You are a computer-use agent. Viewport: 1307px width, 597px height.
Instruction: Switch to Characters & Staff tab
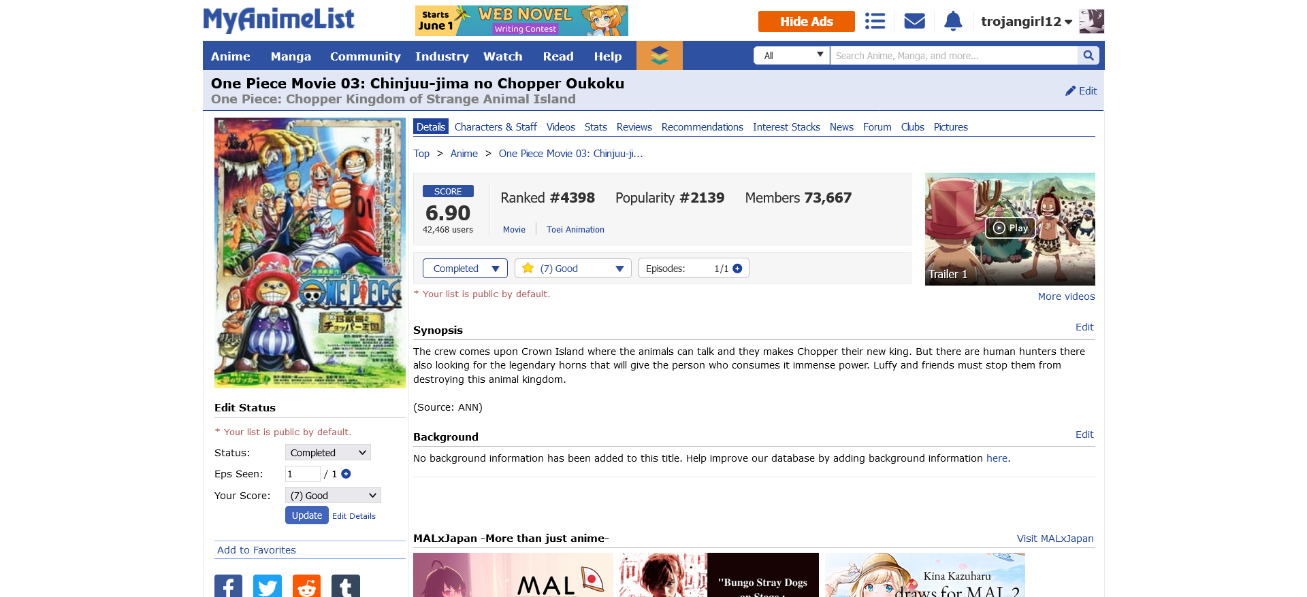(x=496, y=127)
